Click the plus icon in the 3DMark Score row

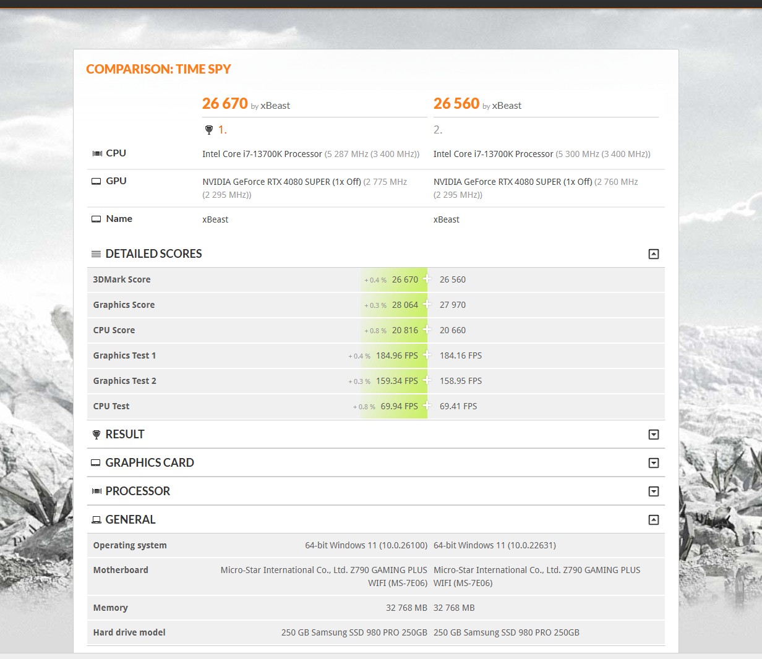[427, 279]
